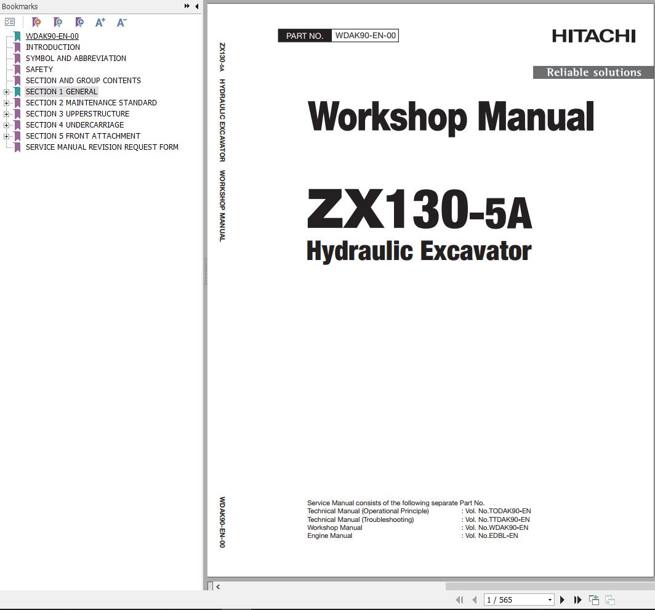The image size is (655, 610).
Task: Click the HITACHI logo text
Action: point(593,36)
